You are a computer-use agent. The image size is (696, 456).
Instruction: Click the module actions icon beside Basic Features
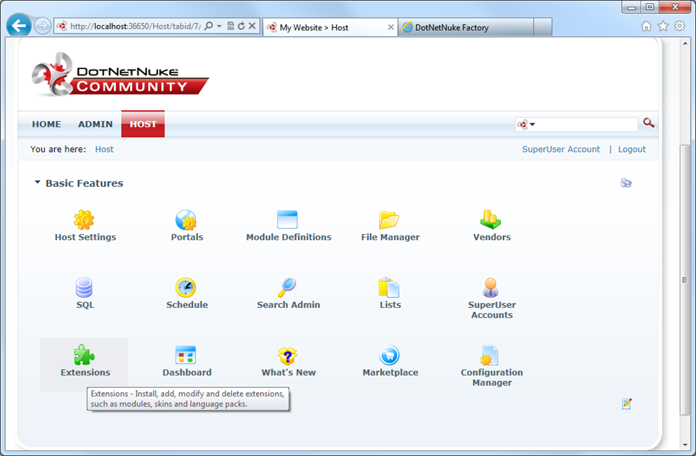(x=626, y=183)
